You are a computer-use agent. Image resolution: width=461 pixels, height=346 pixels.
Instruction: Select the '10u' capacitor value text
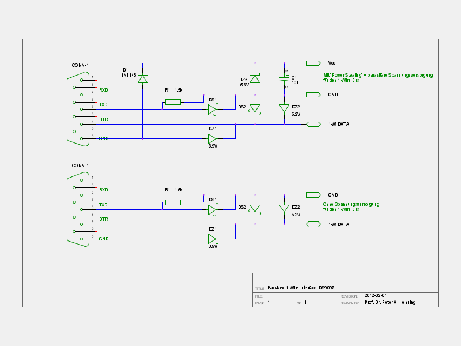[295, 82]
